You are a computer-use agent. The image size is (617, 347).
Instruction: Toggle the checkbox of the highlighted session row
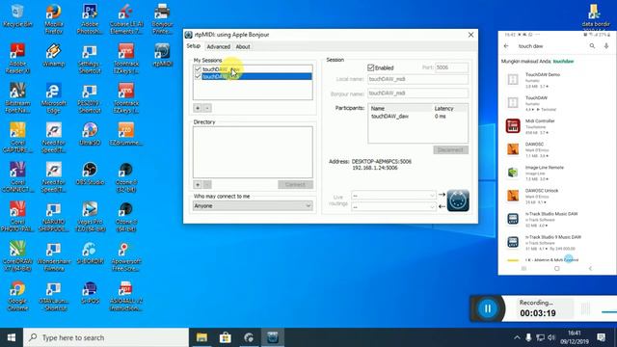tap(198, 76)
